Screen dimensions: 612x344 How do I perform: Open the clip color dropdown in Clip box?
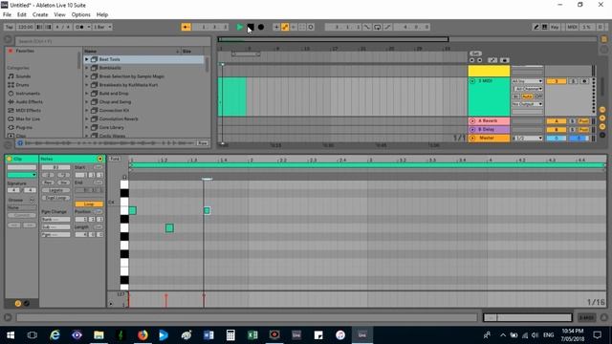[22, 175]
